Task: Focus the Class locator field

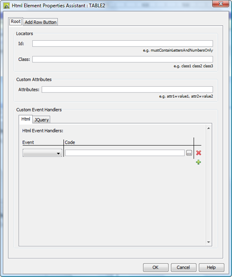Action: tap(123, 59)
